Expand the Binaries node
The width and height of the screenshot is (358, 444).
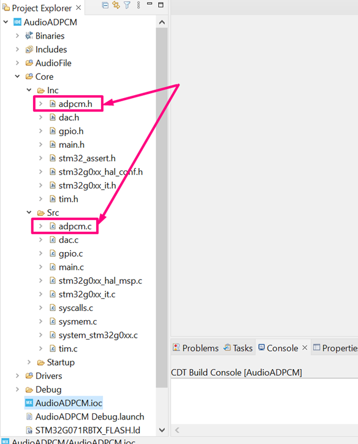17,36
